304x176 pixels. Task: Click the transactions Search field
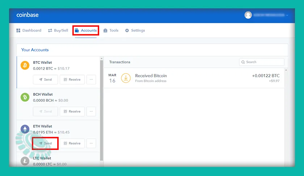pyautogui.click(x=262, y=62)
